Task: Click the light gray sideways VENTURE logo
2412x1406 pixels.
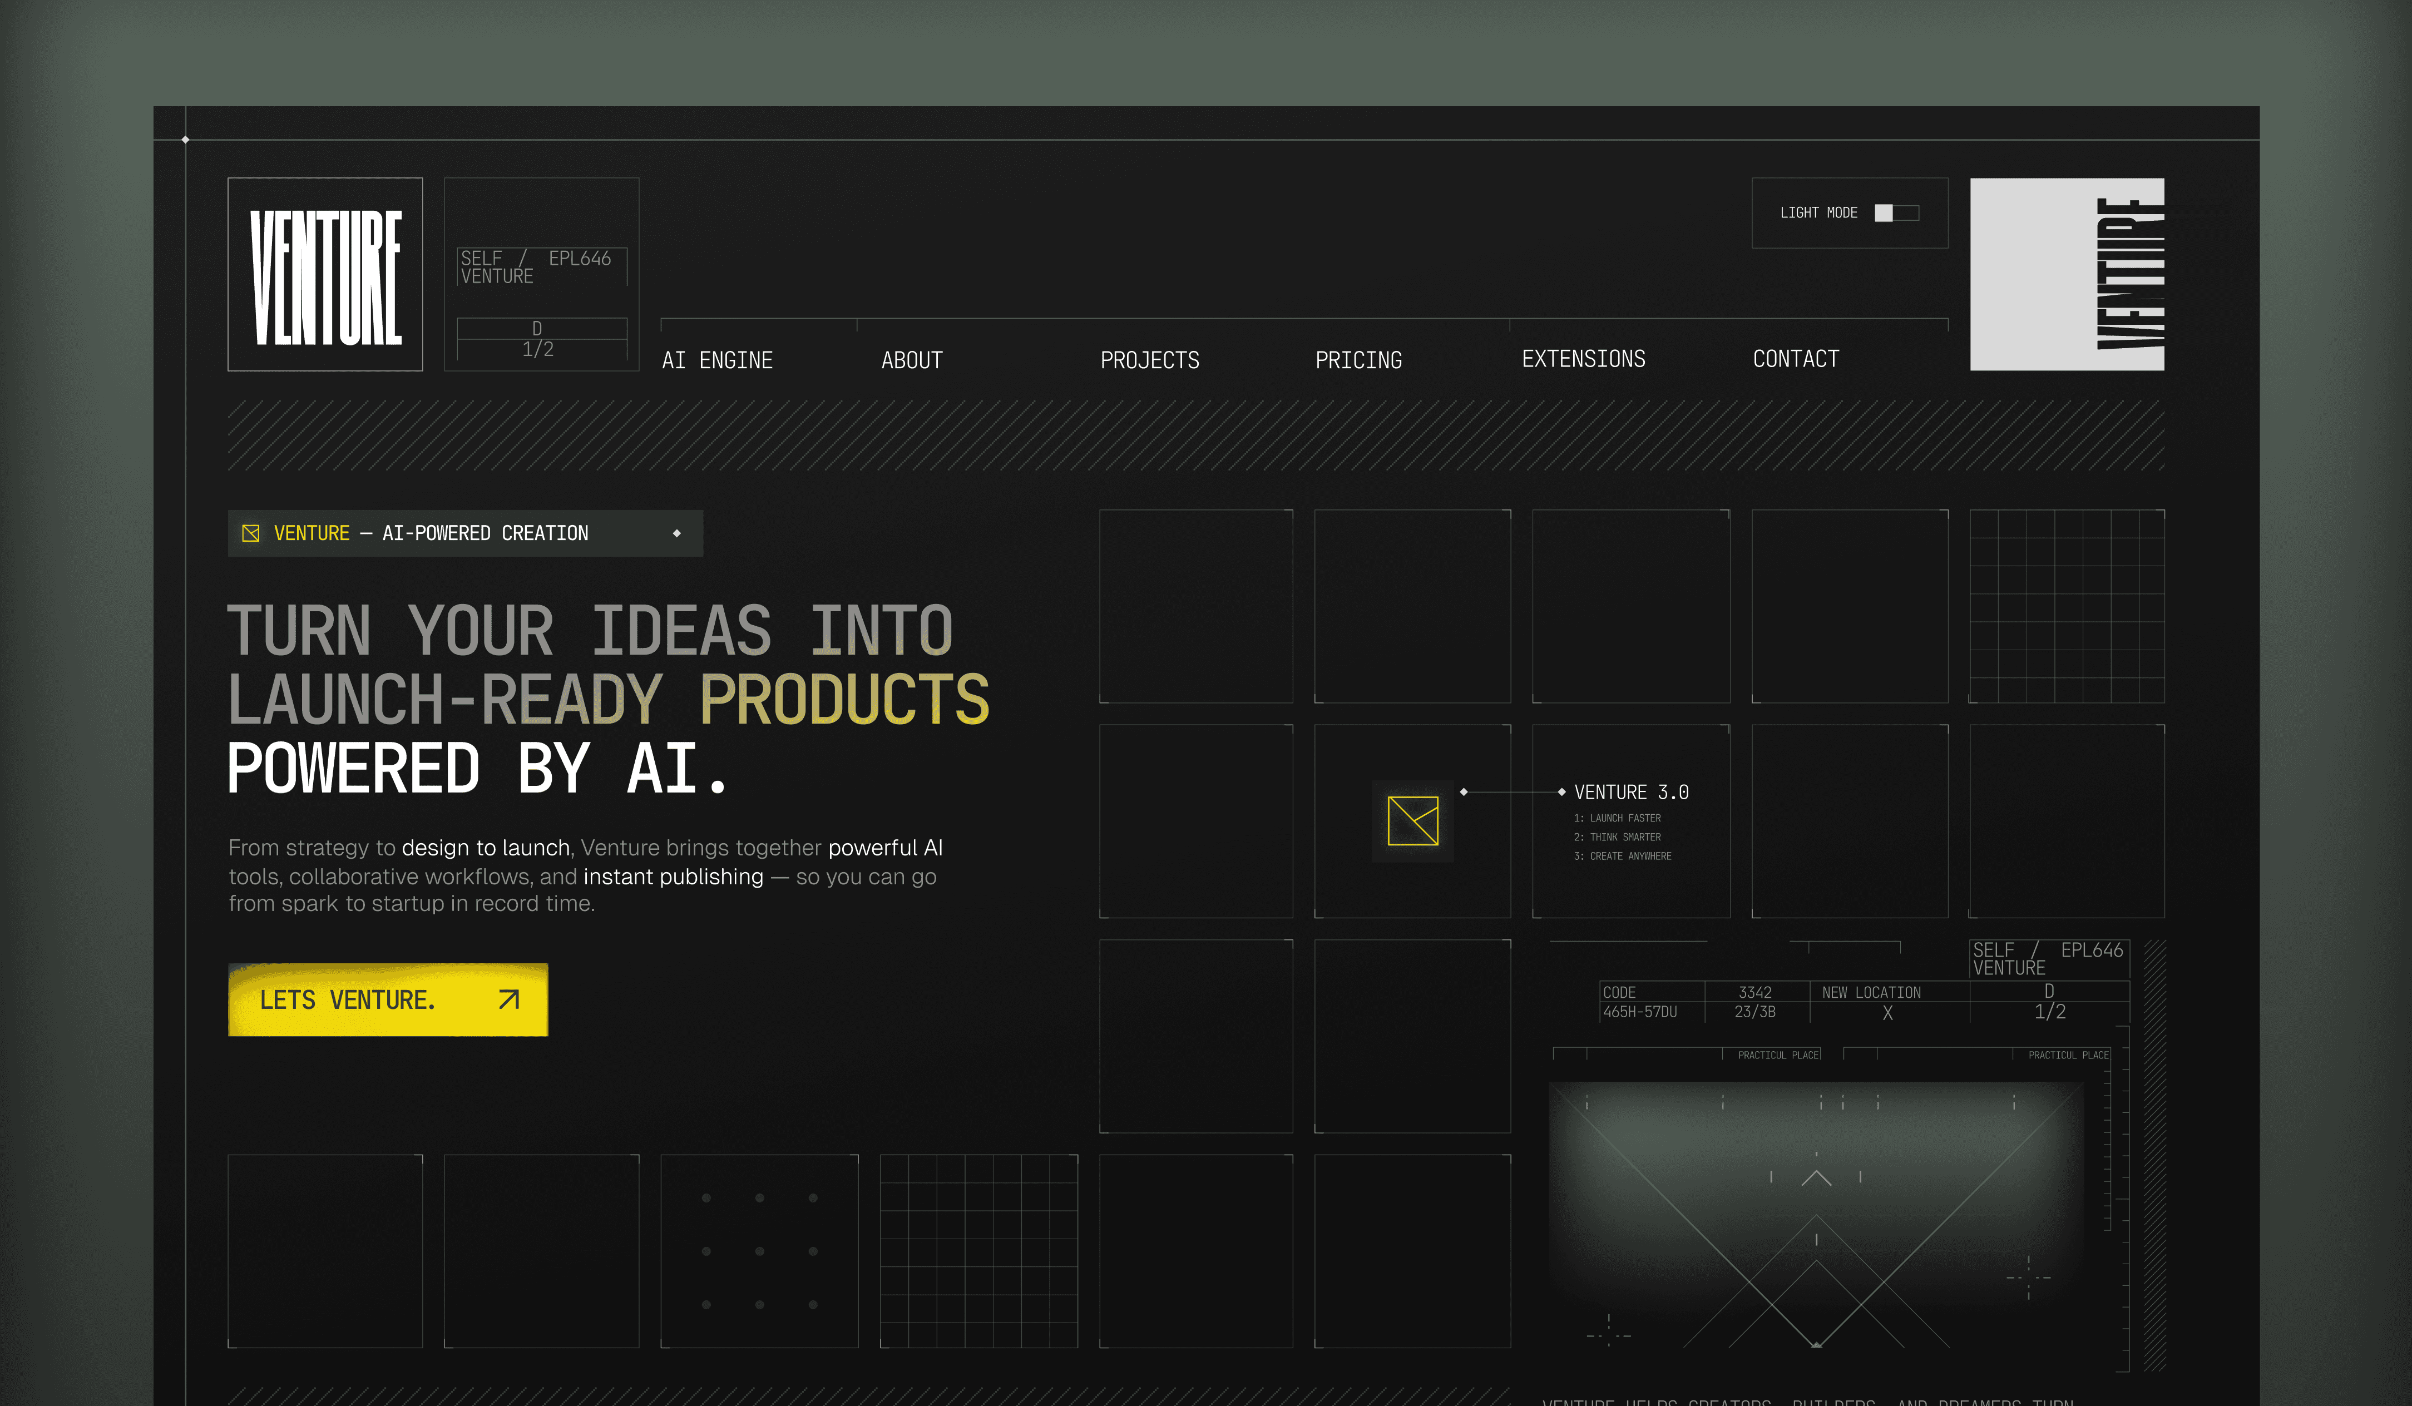Action: pyautogui.click(x=2067, y=275)
